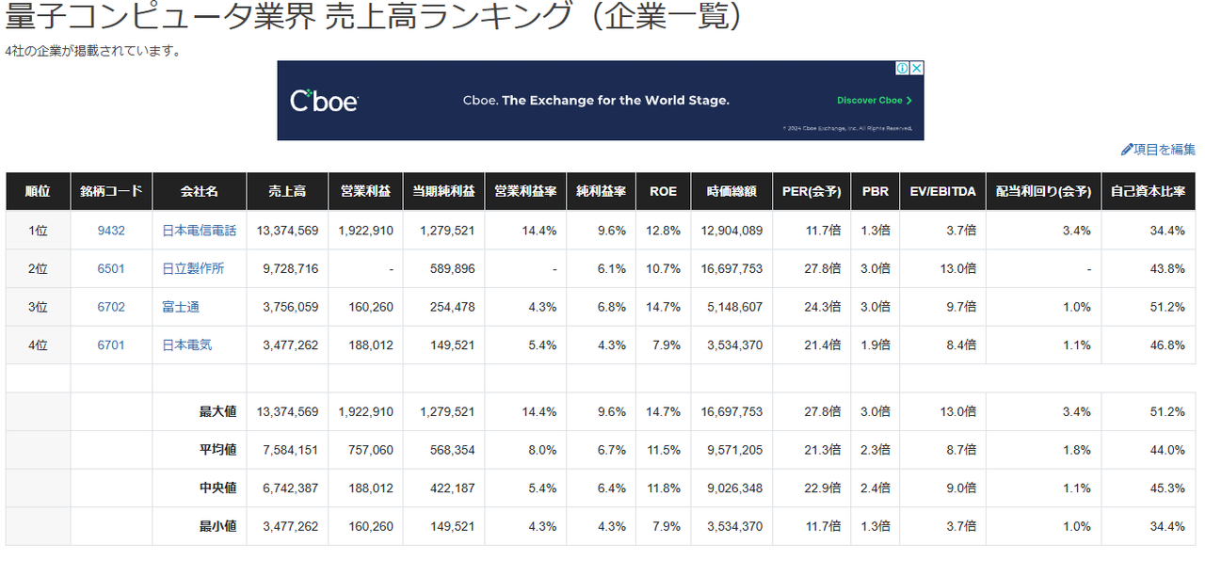1205x561 pixels.
Task: Open stock code link 6701
Action: click(111, 345)
